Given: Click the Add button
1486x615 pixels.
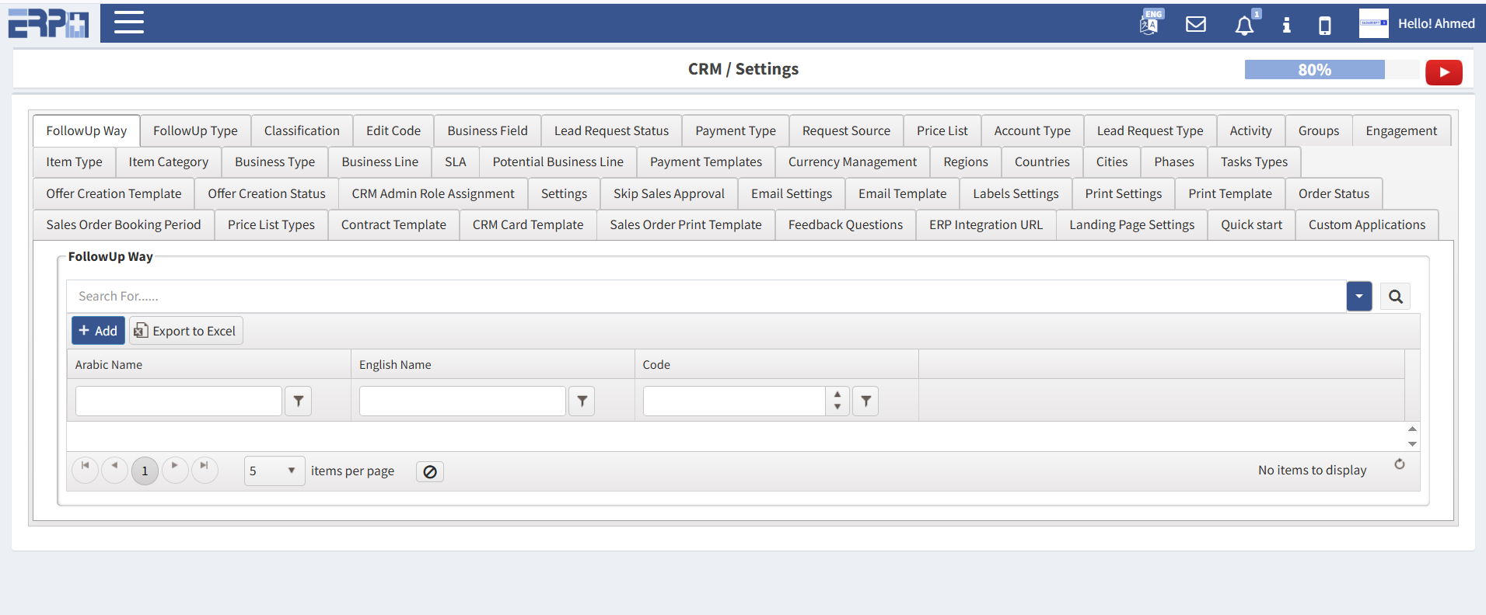Looking at the screenshot, I should 98,331.
